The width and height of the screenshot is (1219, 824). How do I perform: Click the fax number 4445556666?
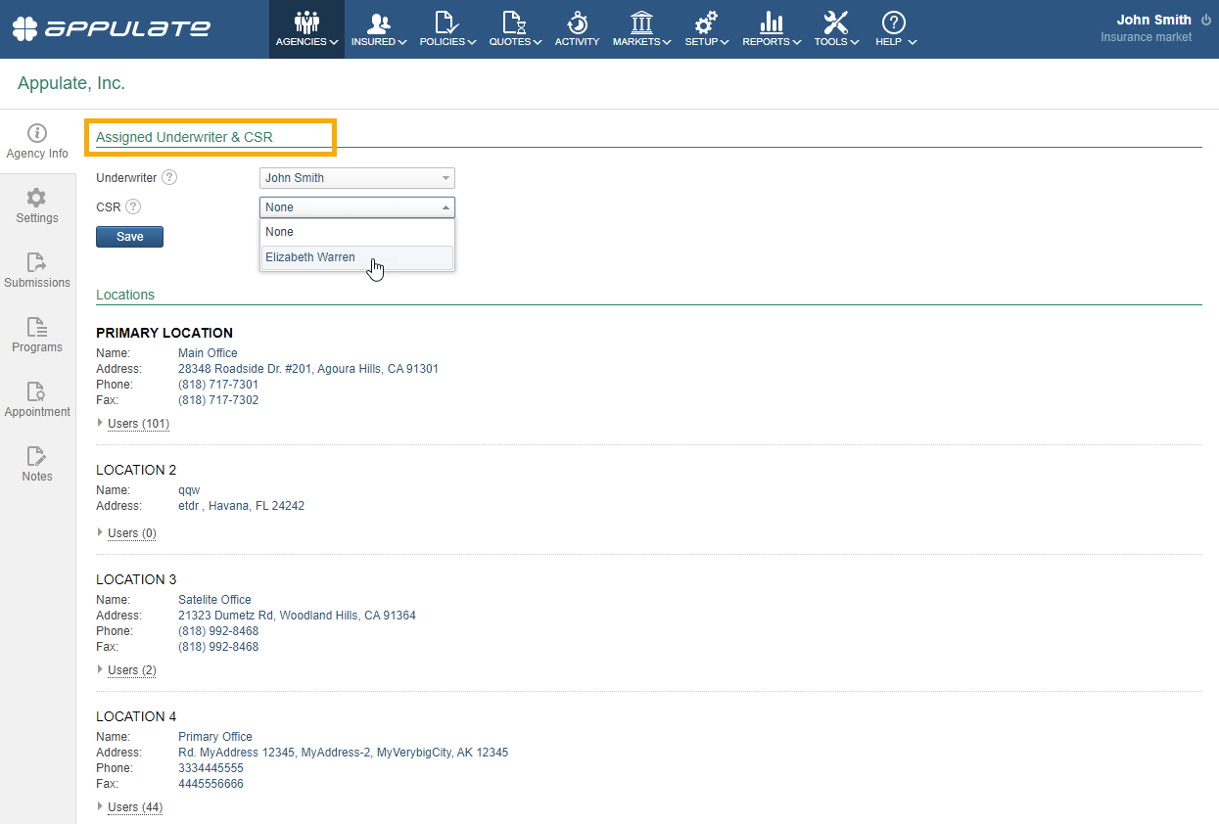[211, 784]
